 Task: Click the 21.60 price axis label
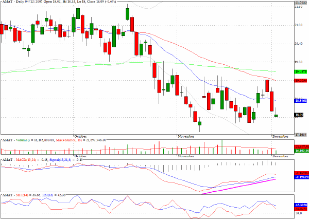(298, 7)
